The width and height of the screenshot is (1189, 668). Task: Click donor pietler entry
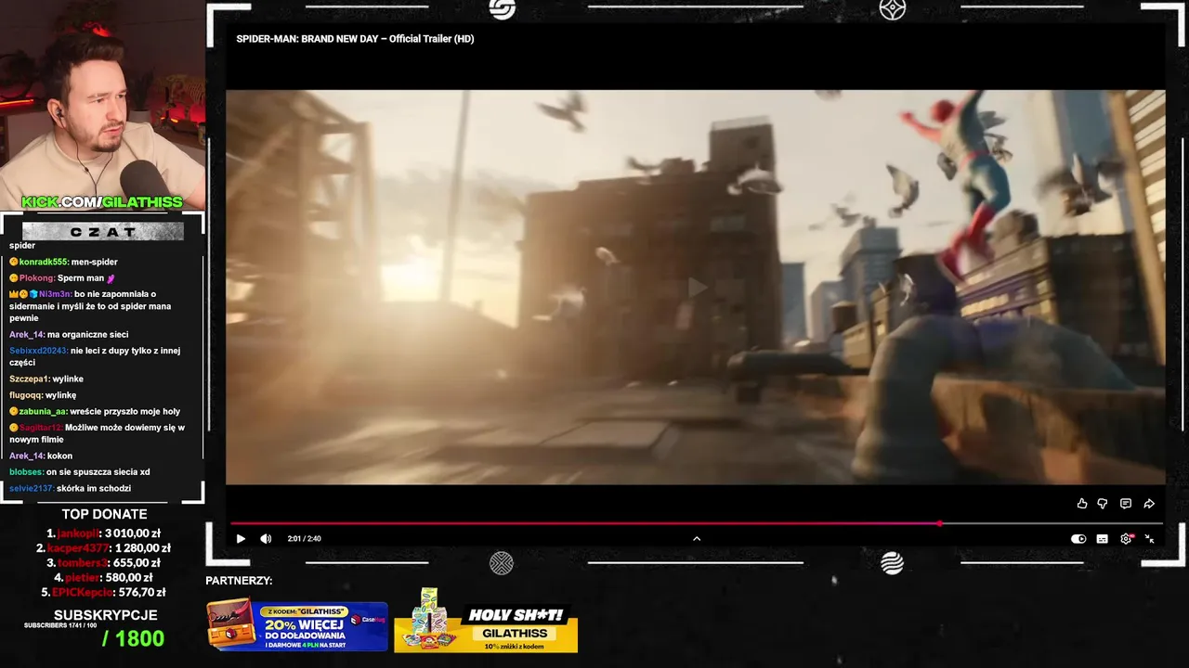103,578
